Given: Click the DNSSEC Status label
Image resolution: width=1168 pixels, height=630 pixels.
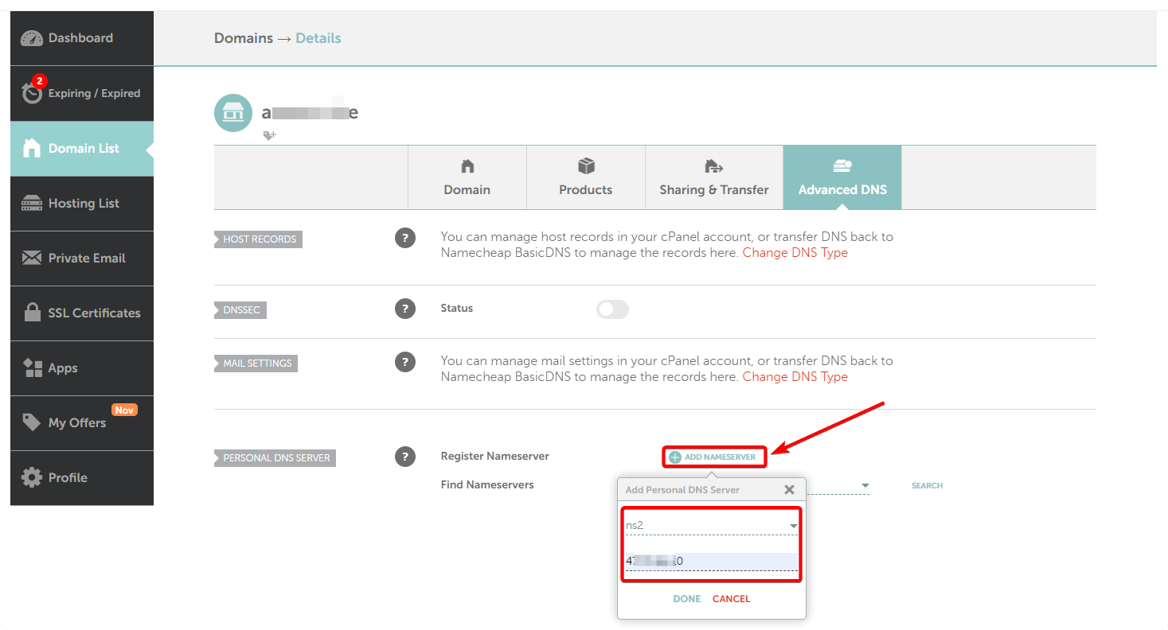Looking at the screenshot, I should [x=457, y=309].
